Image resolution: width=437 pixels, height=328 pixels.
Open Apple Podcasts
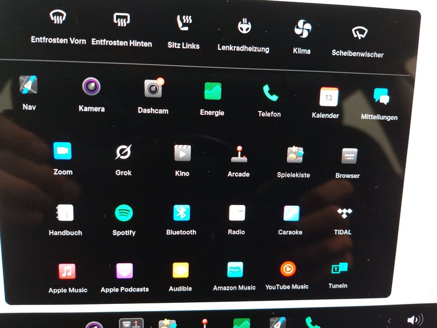coord(125,271)
